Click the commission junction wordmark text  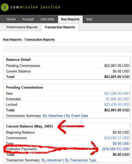coord(35,7)
